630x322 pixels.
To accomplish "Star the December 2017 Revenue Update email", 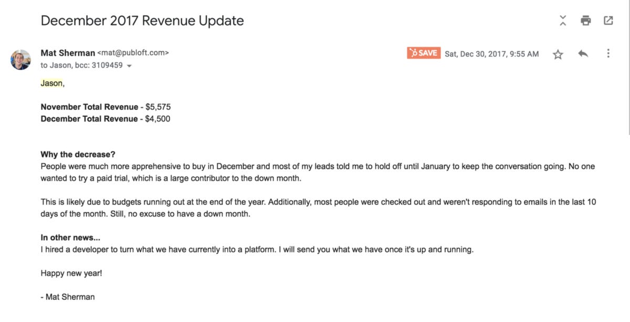I will click(x=558, y=54).
